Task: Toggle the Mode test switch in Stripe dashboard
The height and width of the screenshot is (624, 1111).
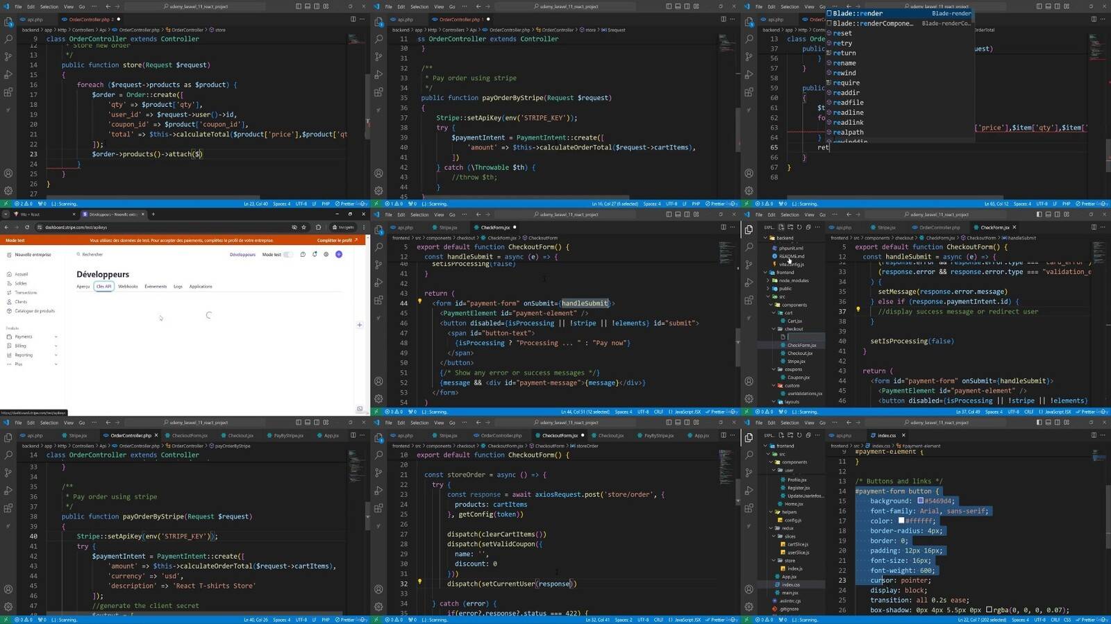Action: pyautogui.click(x=288, y=255)
